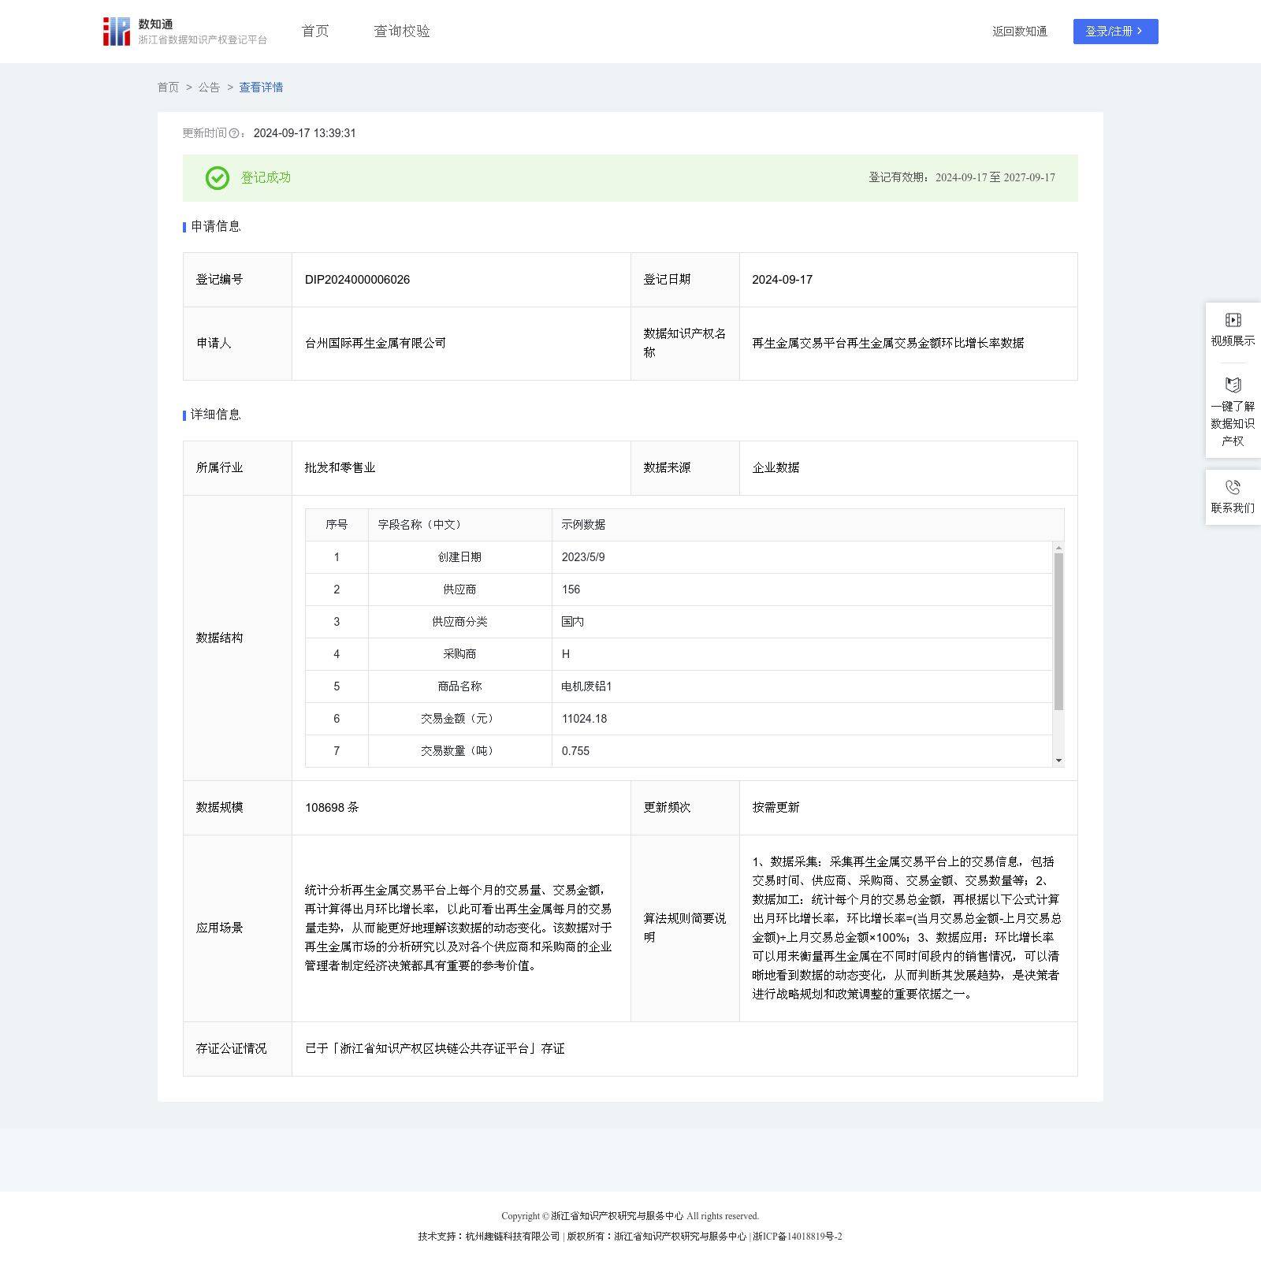Click the data scale value 108698 条
Image resolution: width=1261 pixels, height=1261 pixels.
[332, 807]
